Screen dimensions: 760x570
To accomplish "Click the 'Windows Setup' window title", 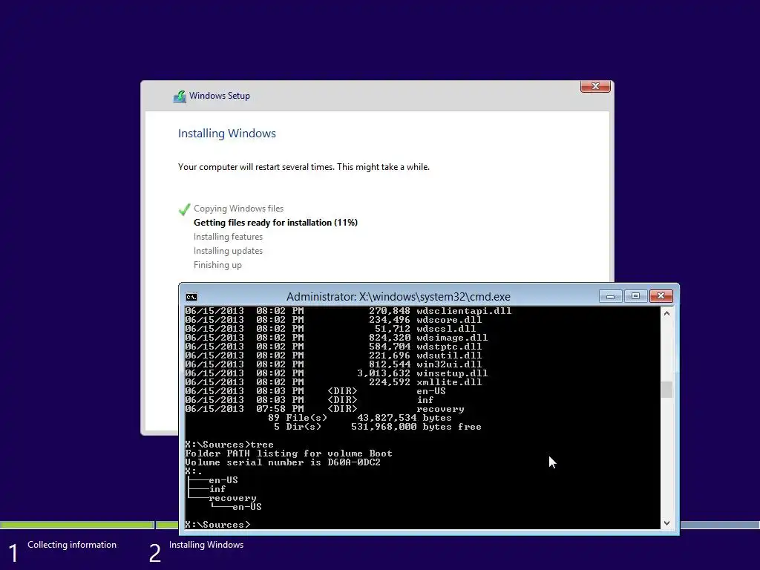I will 220,96.
